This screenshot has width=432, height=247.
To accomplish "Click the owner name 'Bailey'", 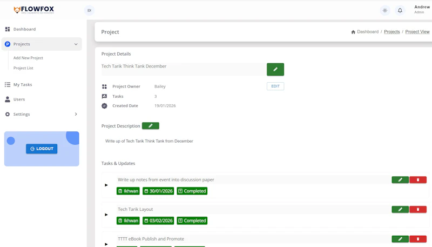I will [160, 86].
